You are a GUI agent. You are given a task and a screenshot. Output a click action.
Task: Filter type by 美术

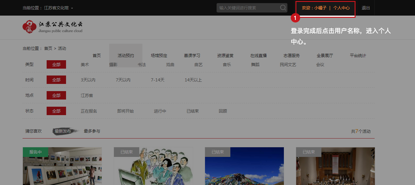85,65
